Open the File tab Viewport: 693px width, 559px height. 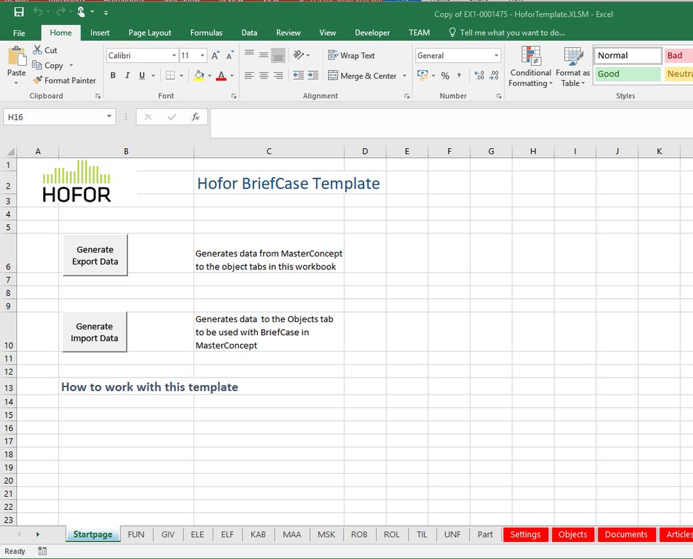[x=19, y=32]
